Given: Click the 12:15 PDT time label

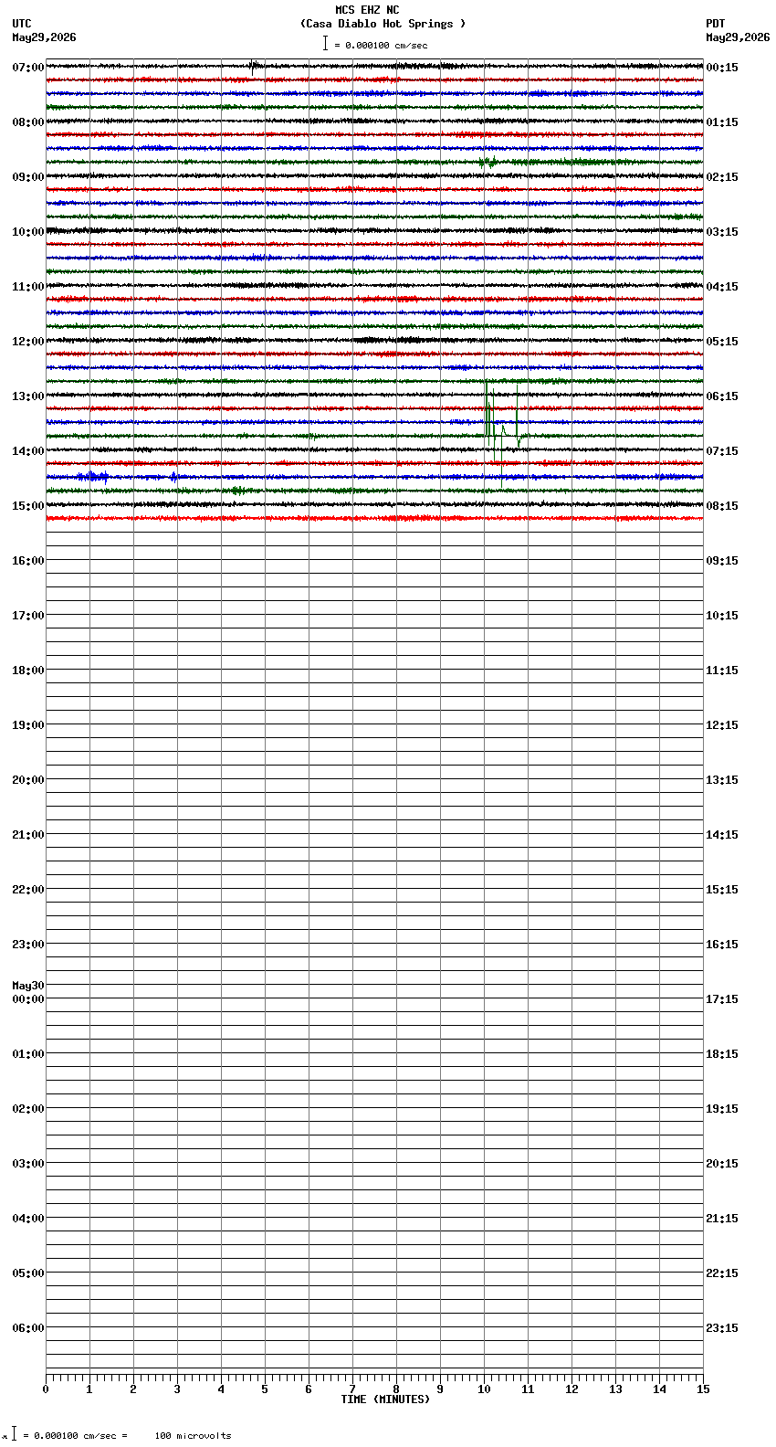Looking at the screenshot, I should pos(722,724).
